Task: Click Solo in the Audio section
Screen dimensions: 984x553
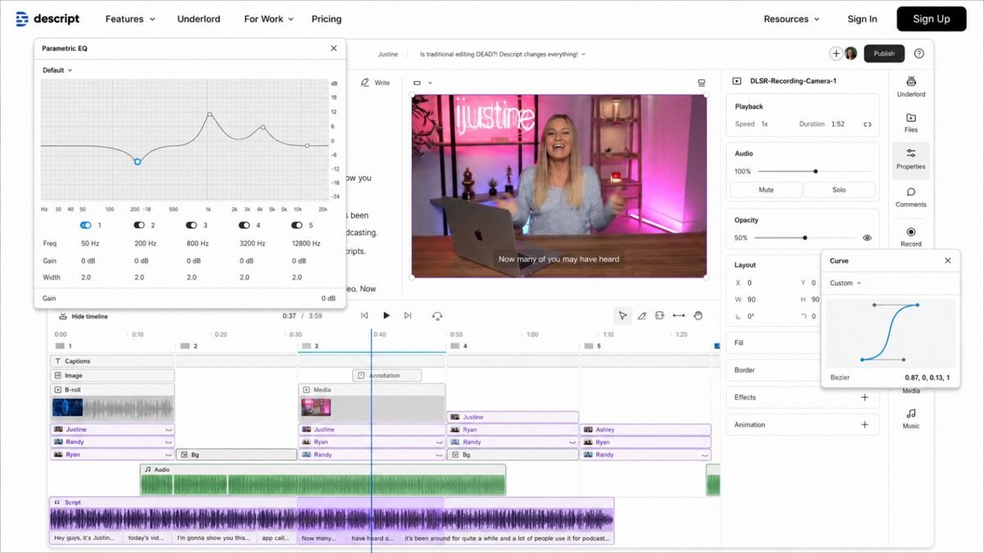Action: [x=839, y=189]
